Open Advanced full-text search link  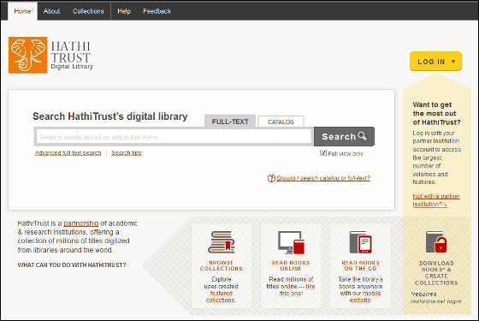tap(68, 152)
